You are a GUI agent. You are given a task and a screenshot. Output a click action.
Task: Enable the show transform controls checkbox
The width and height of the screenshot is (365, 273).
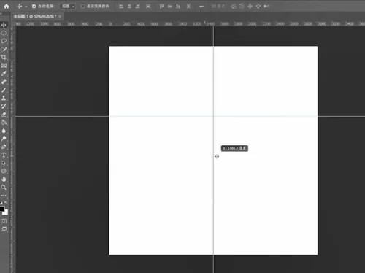[x=82, y=7]
